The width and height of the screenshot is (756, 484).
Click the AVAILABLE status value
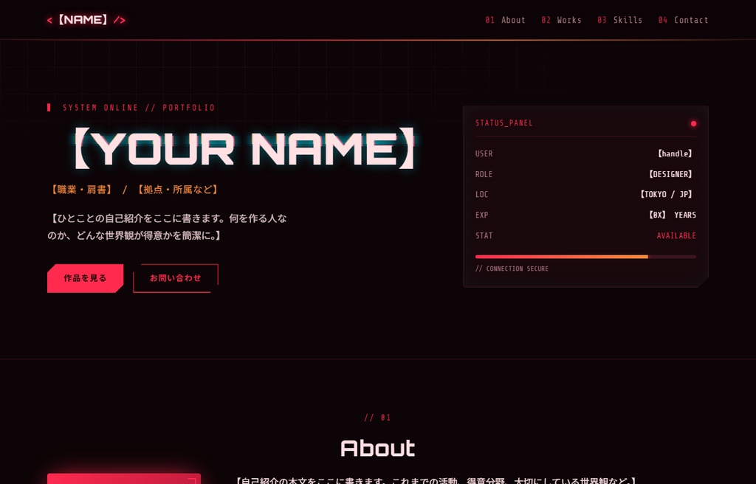(x=676, y=236)
